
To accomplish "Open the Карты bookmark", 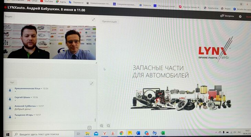I will point(61,2).
